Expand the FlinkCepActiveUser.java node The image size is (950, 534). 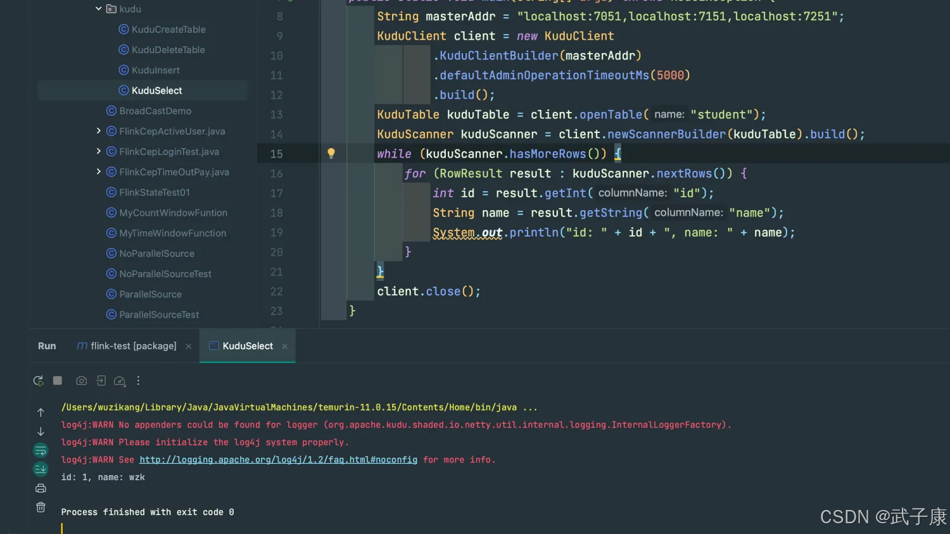tap(98, 131)
